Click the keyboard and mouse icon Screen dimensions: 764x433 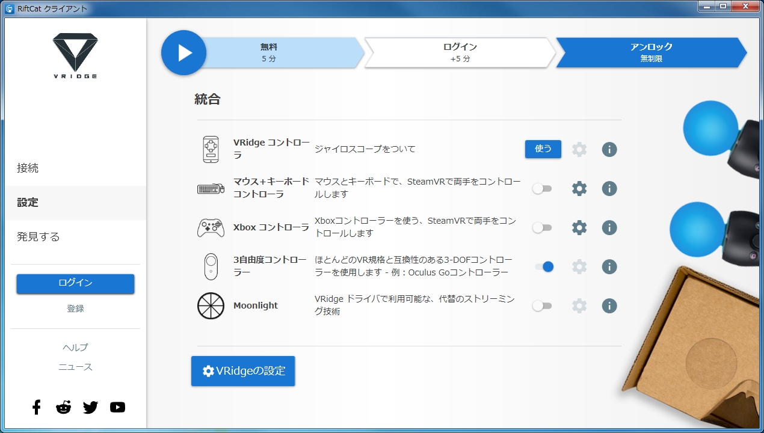pyautogui.click(x=211, y=189)
